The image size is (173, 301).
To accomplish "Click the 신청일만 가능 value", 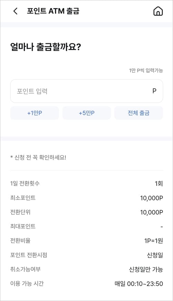I will (146, 269).
